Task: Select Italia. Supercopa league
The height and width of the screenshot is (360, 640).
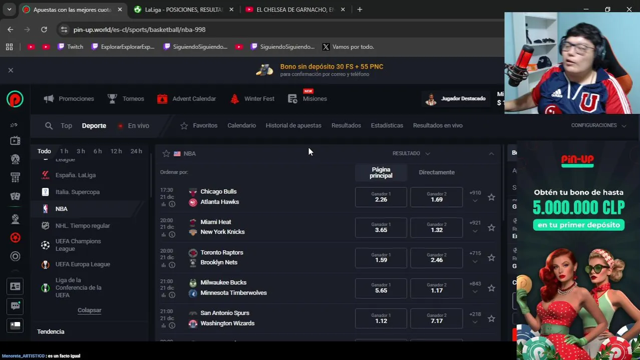Action: [78, 192]
